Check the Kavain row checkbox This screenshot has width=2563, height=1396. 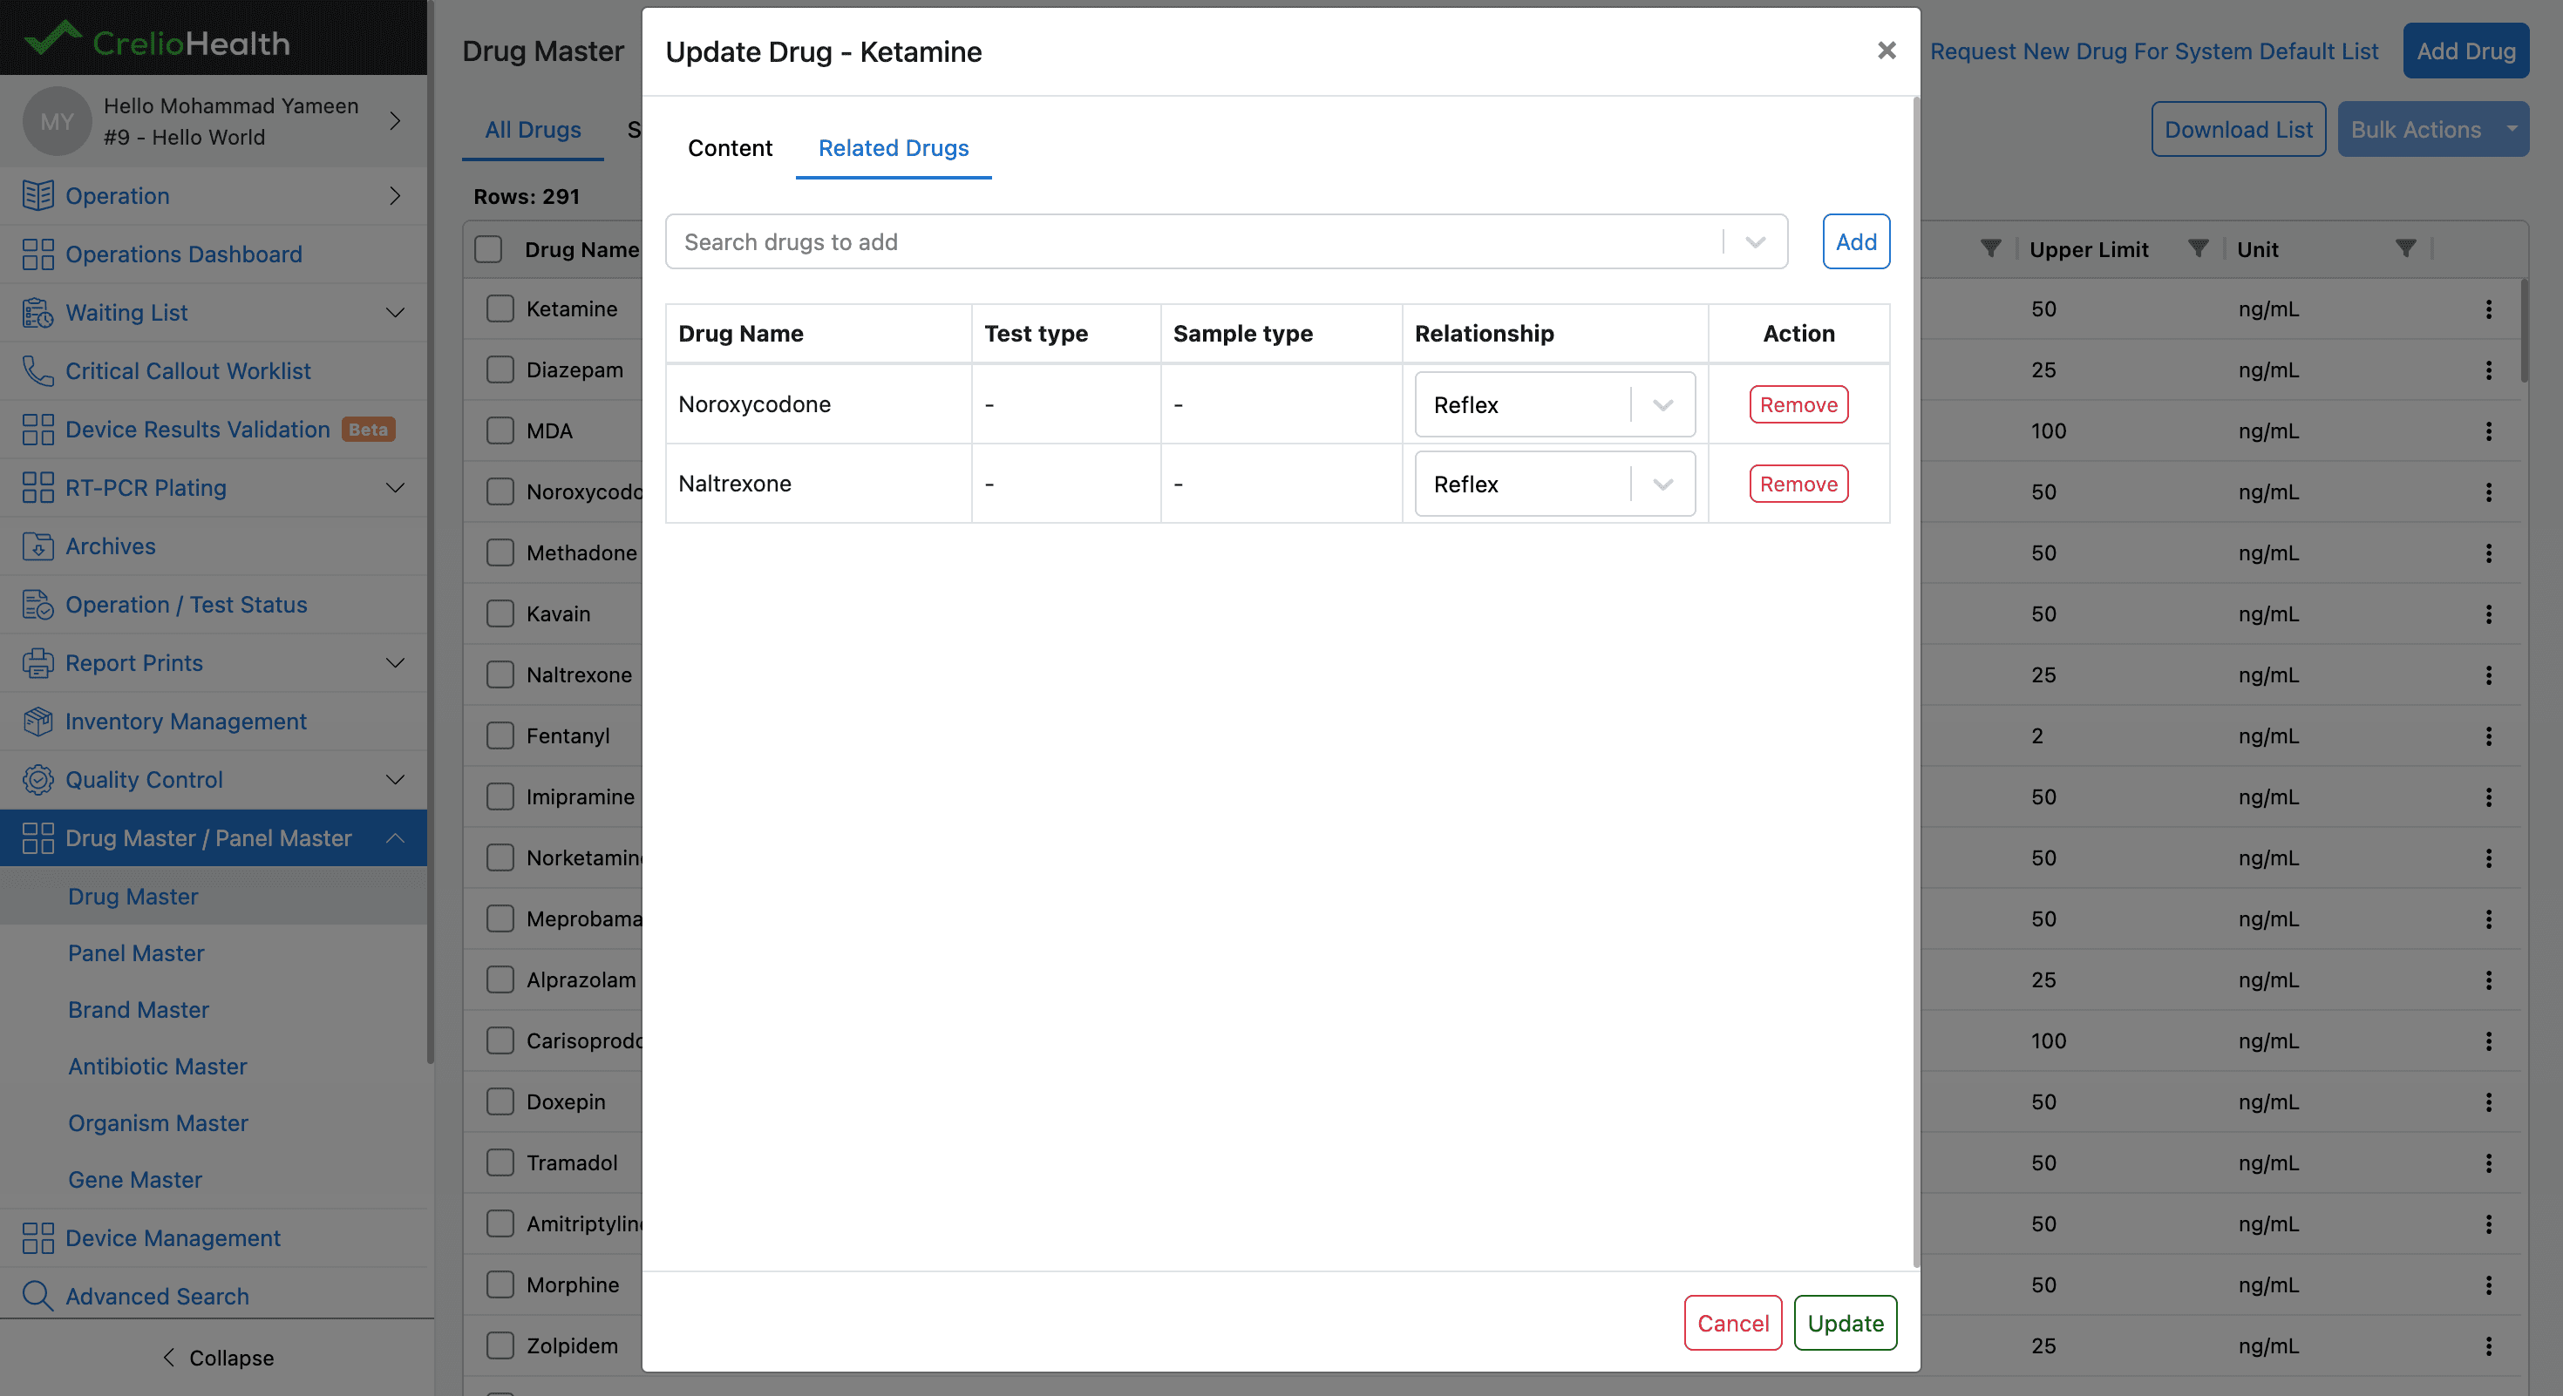coord(500,613)
